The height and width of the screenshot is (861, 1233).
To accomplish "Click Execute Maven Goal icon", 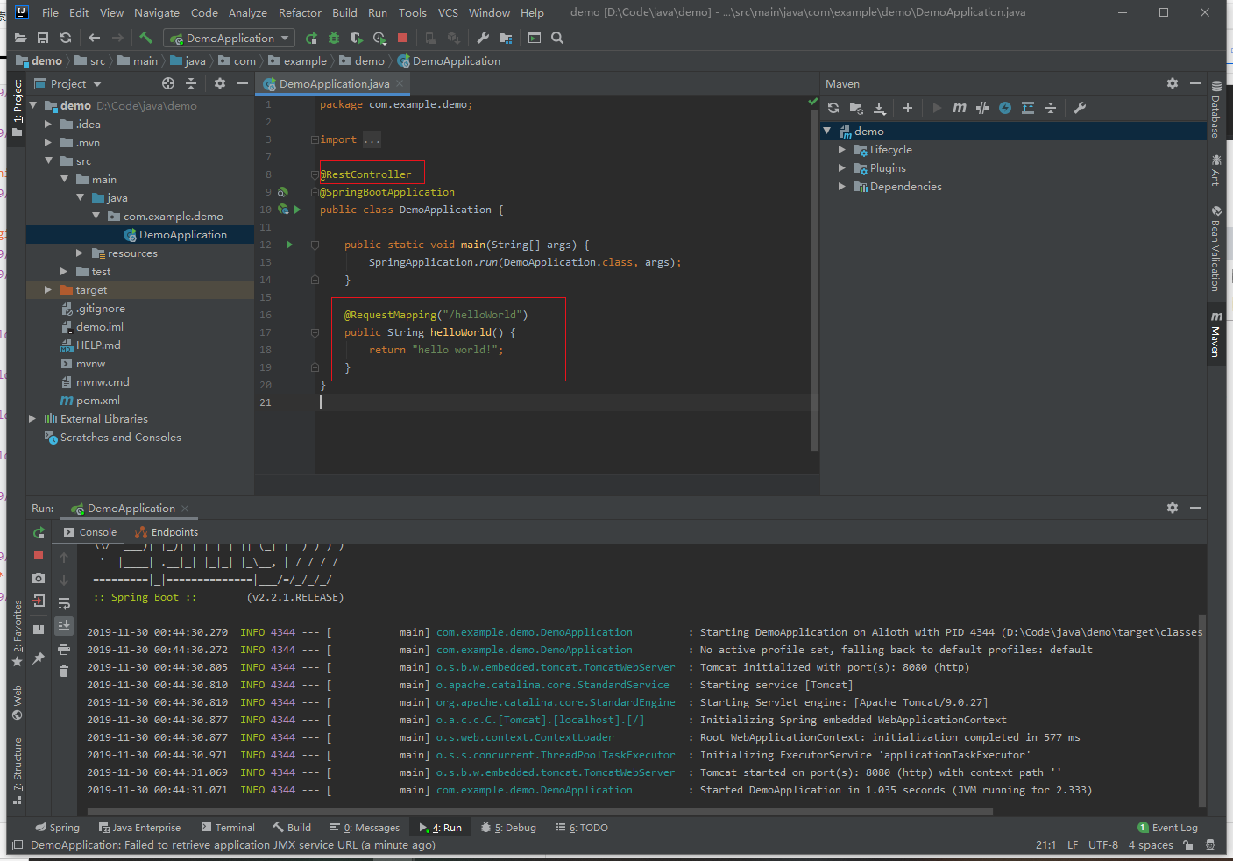I will click(x=960, y=108).
